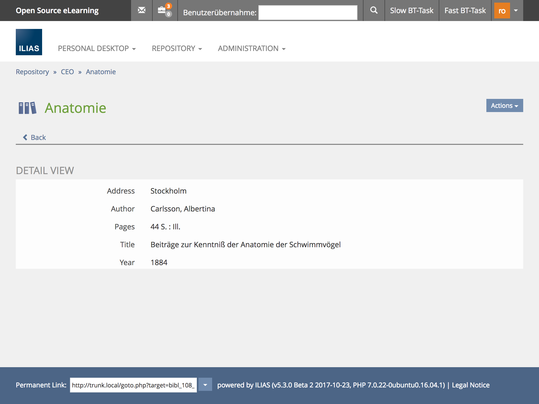The width and height of the screenshot is (539, 404).
Task: Click the orange notification badge showing 3
Action: (168, 6)
